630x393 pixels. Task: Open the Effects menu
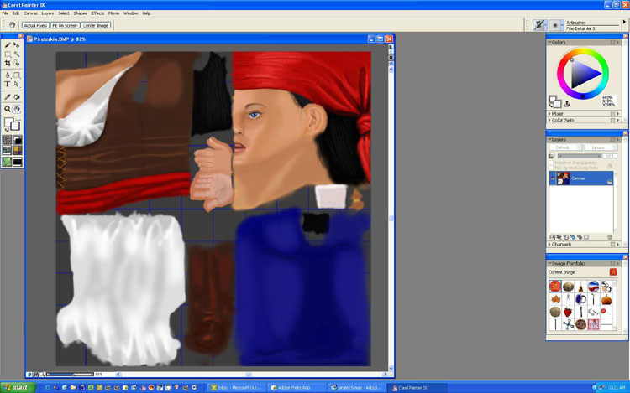point(97,13)
